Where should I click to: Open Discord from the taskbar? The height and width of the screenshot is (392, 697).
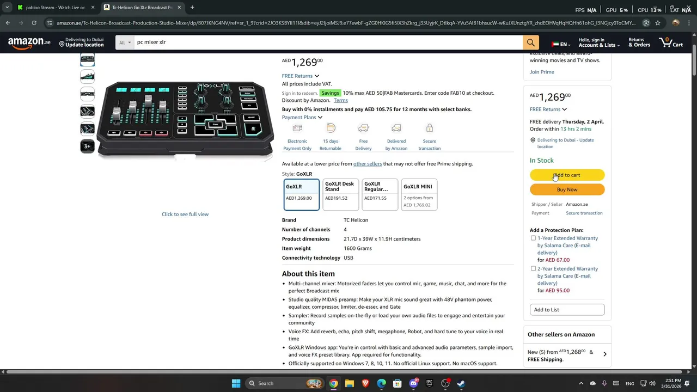(x=413, y=383)
